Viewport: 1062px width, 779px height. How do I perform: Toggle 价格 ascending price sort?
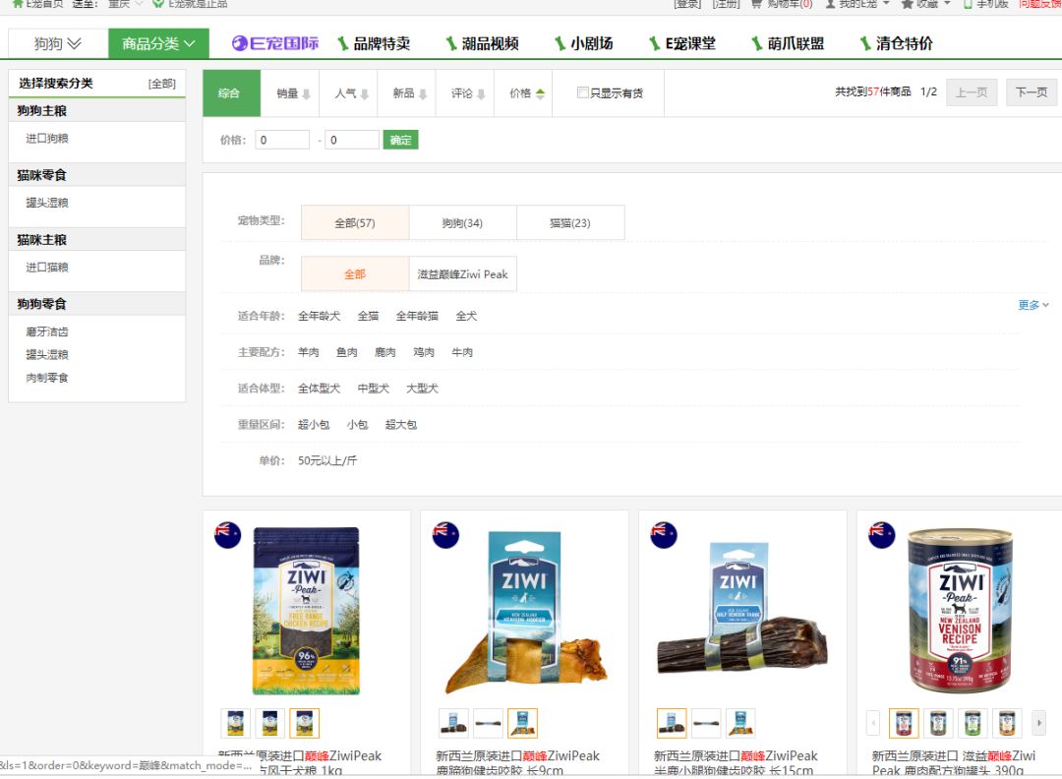527,92
